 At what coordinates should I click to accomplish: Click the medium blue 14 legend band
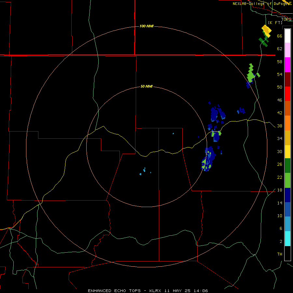(x=287, y=209)
